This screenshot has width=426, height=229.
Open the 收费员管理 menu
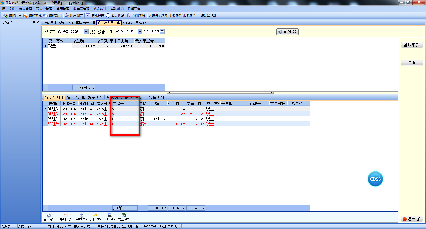(x=81, y=9)
